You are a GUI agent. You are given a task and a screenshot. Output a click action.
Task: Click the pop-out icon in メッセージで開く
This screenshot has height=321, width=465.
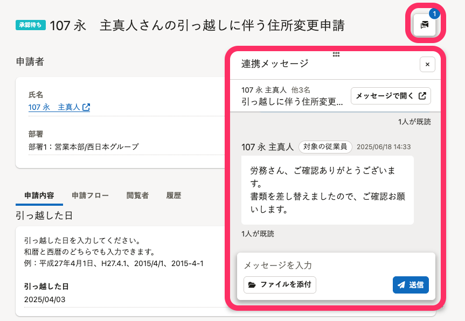[422, 96]
